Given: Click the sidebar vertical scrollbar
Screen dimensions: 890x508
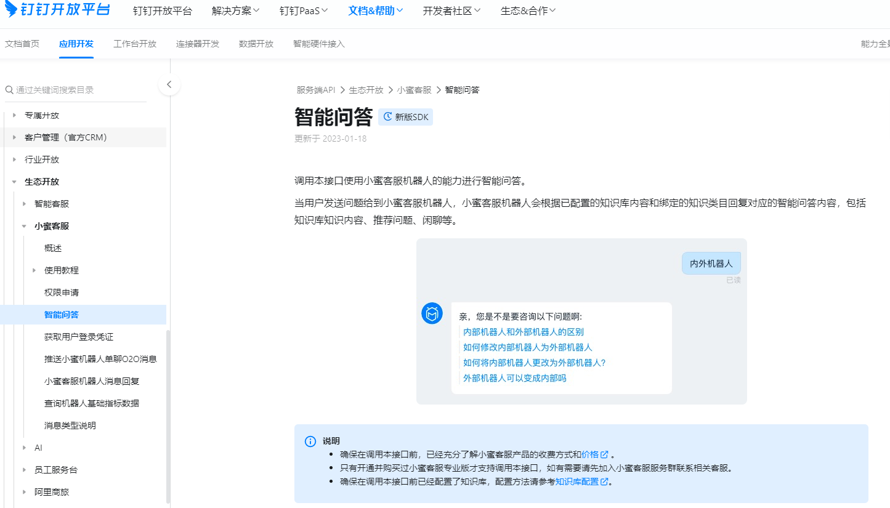Looking at the screenshot, I should click(168, 417).
